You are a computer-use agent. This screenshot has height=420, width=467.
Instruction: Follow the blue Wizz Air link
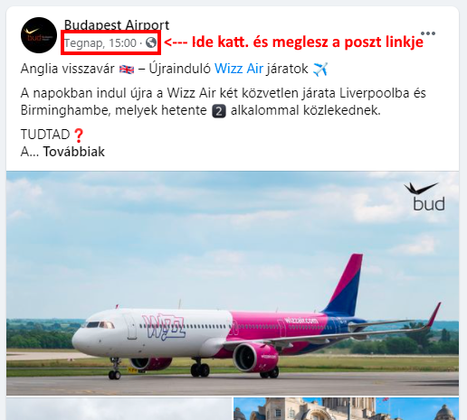click(239, 69)
